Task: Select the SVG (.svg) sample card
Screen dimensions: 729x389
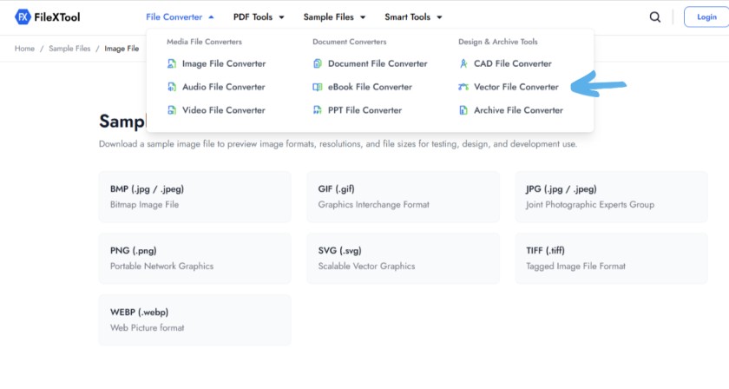Action: click(x=403, y=258)
